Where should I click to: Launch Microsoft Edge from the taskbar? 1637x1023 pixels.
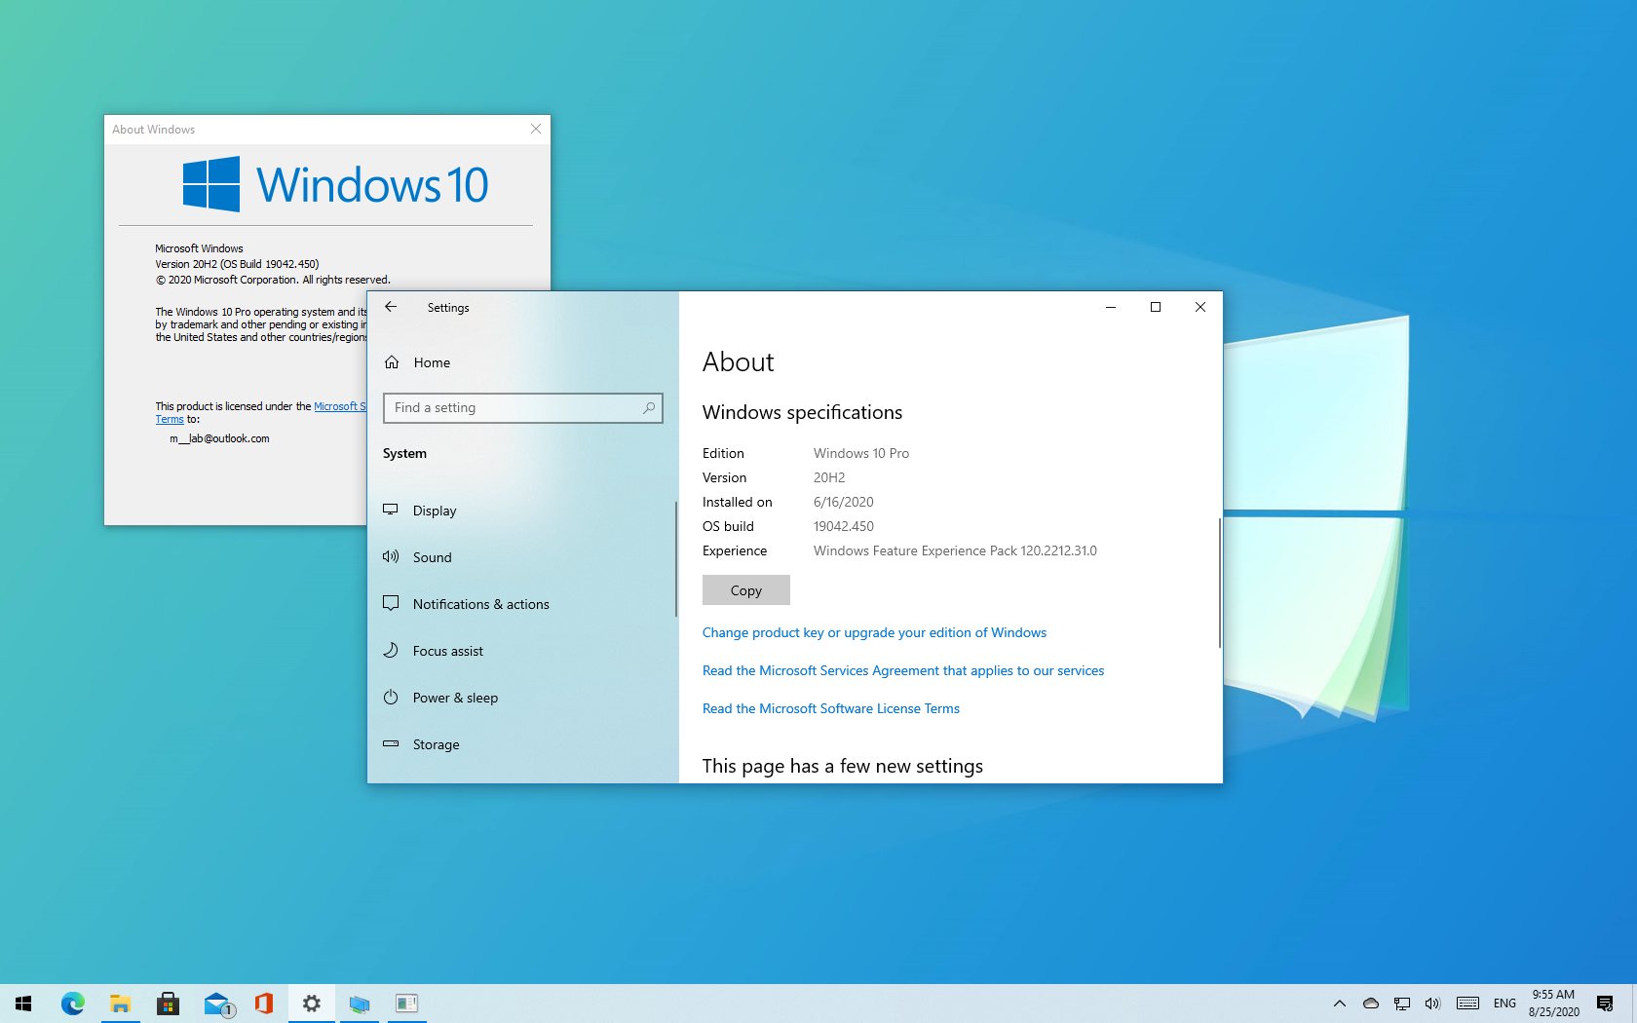tap(73, 1004)
